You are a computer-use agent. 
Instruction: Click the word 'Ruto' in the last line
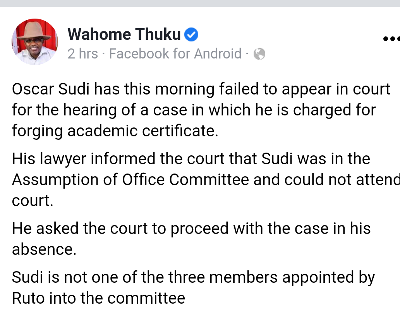(28, 298)
